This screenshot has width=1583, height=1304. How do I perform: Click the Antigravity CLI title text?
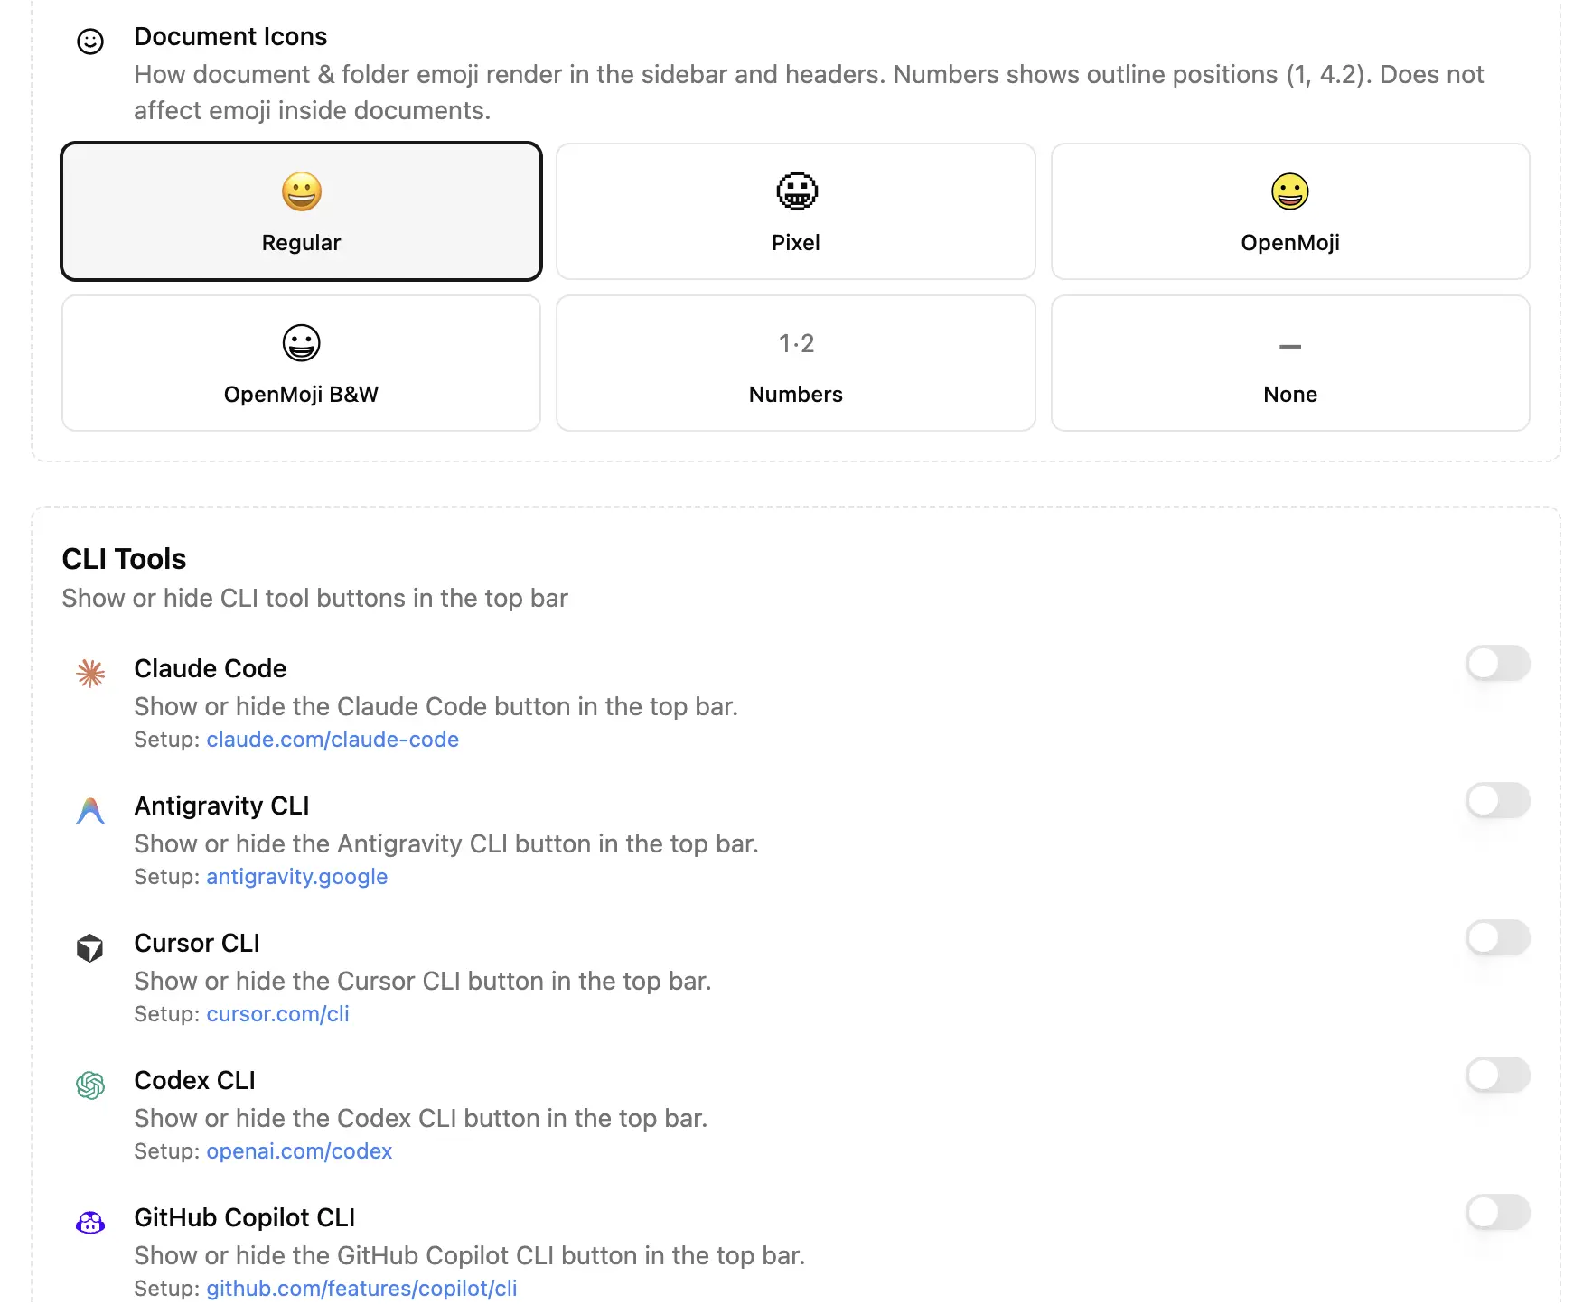[x=221, y=806]
